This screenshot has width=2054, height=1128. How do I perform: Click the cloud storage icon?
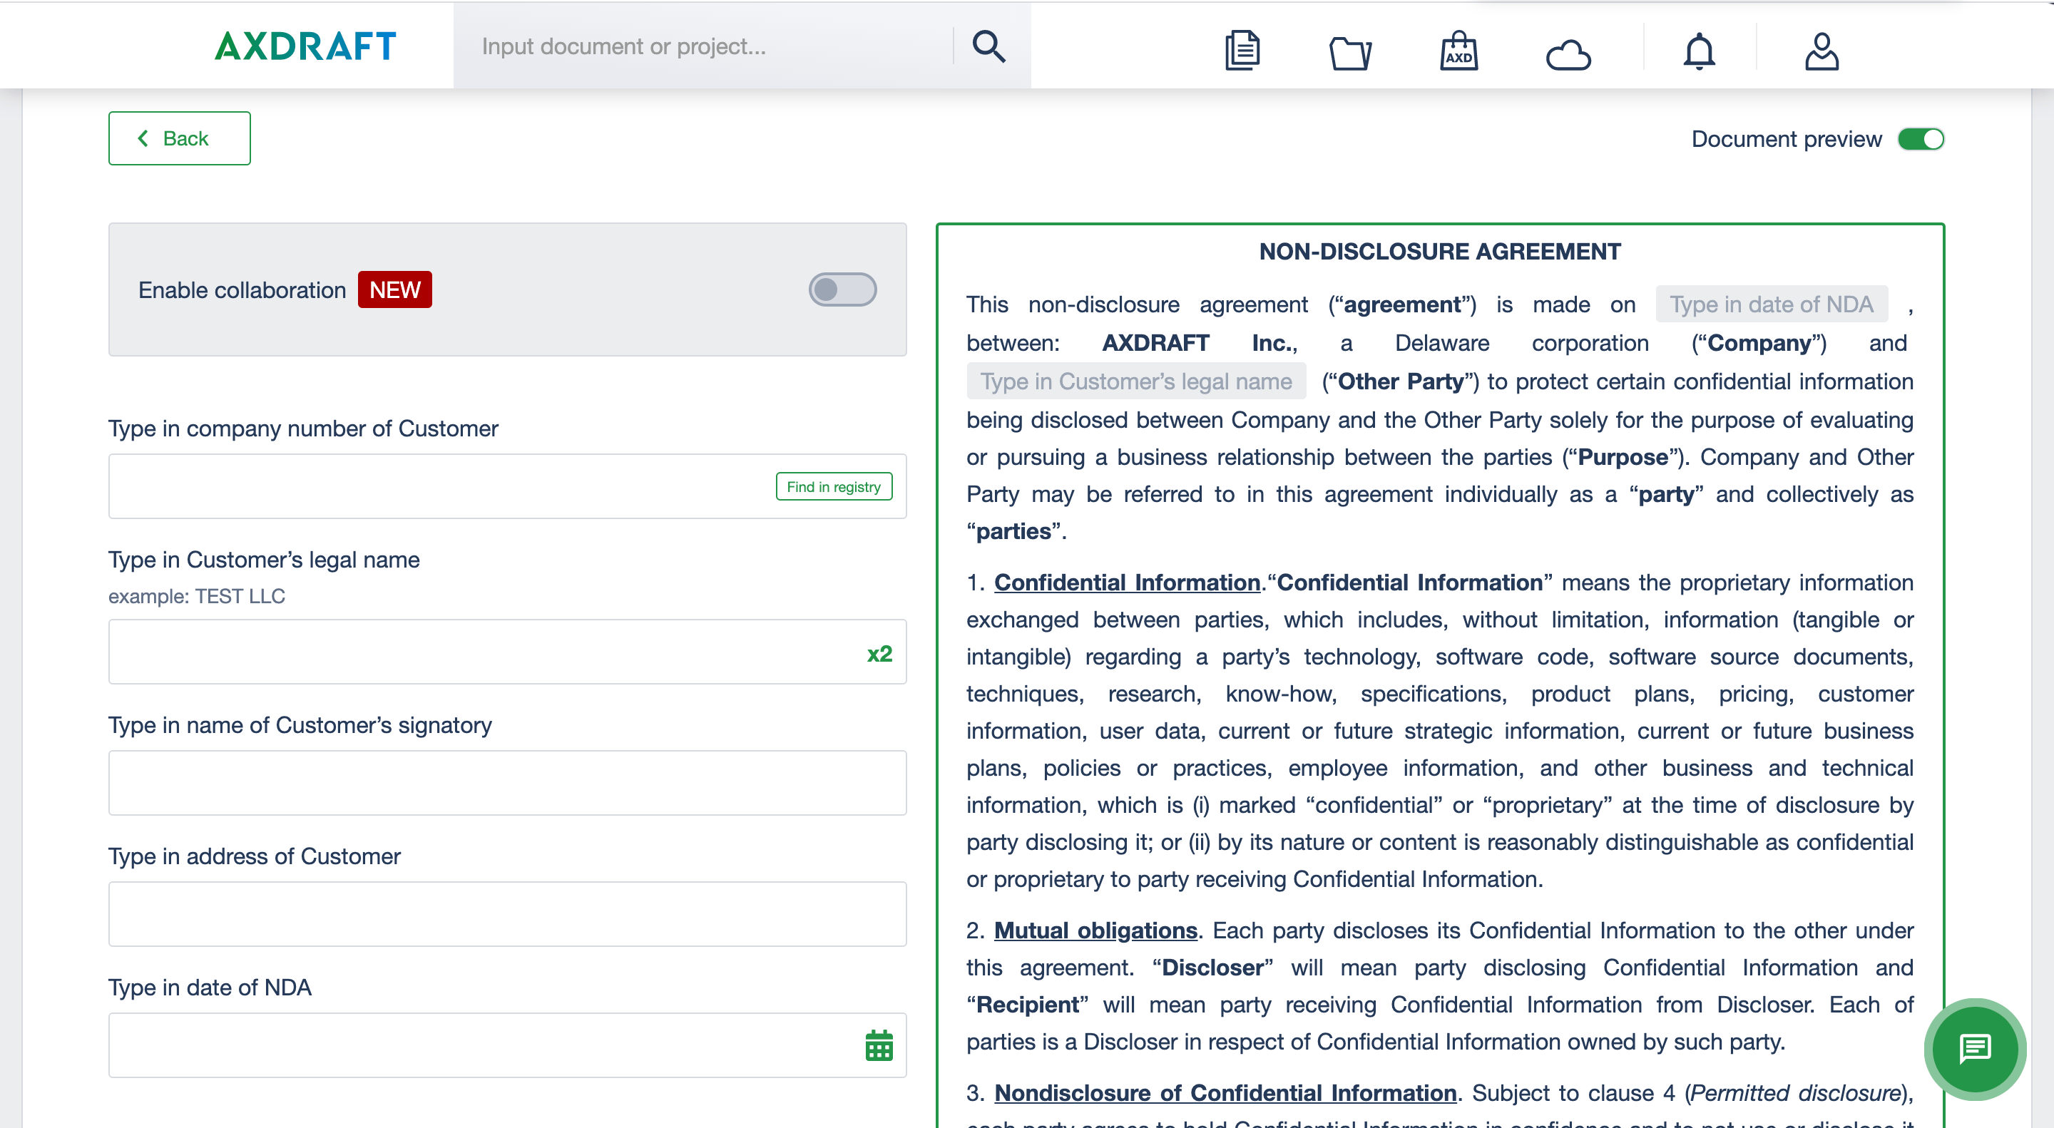coord(1568,54)
